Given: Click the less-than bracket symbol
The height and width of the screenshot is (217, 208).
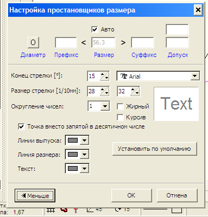Looking at the screenshot, I should pyautogui.click(x=84, y=43).
